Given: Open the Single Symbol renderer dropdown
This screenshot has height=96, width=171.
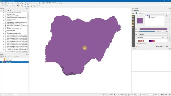Looking at the screenshot, I should [153, 13].
